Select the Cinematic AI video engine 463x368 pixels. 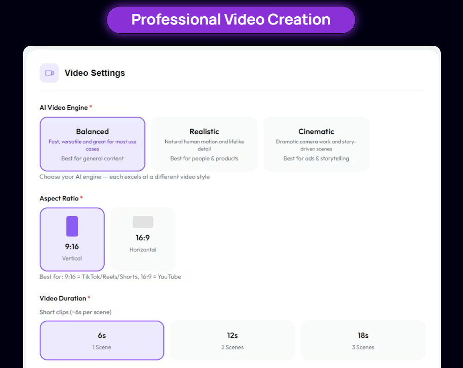pos(316,144)
